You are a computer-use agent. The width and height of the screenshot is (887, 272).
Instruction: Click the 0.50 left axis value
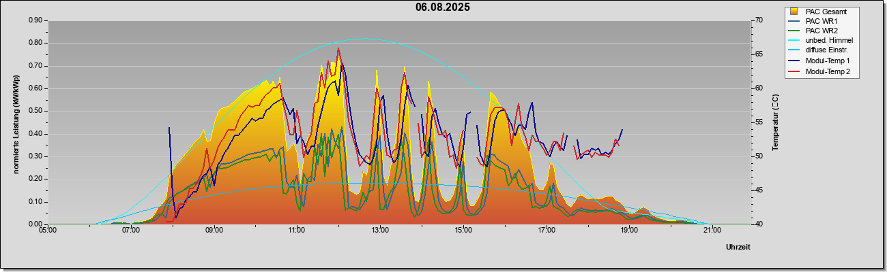click(x=35, y=111)
